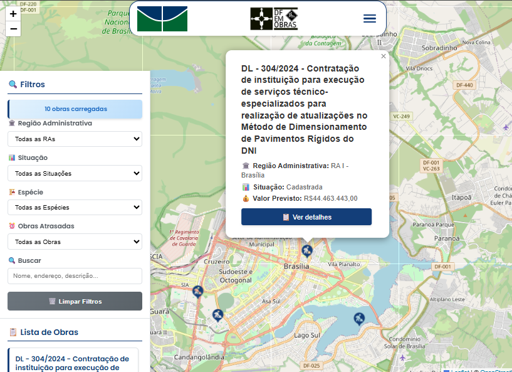
Task: Click the Itapoã label on map
Action: tap(461, 198)
